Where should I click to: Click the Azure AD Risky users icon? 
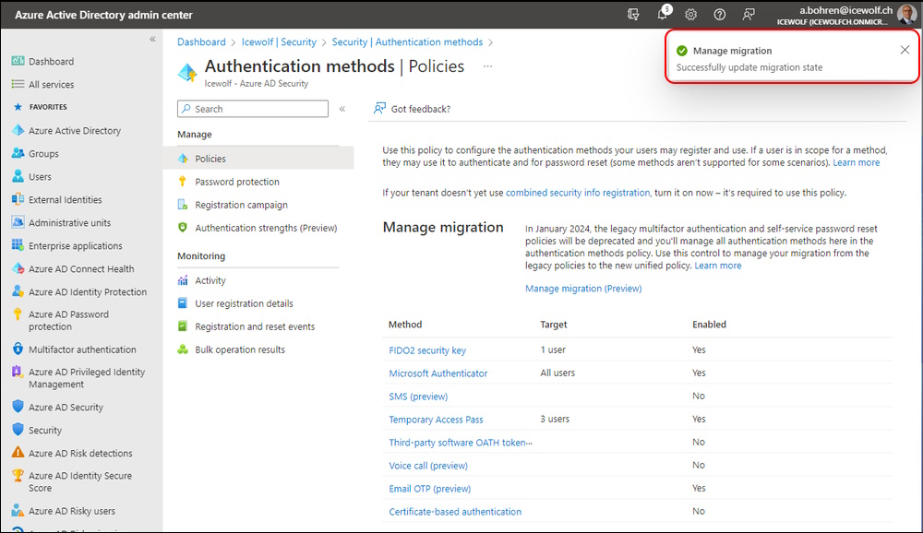(x=18, y=510)
